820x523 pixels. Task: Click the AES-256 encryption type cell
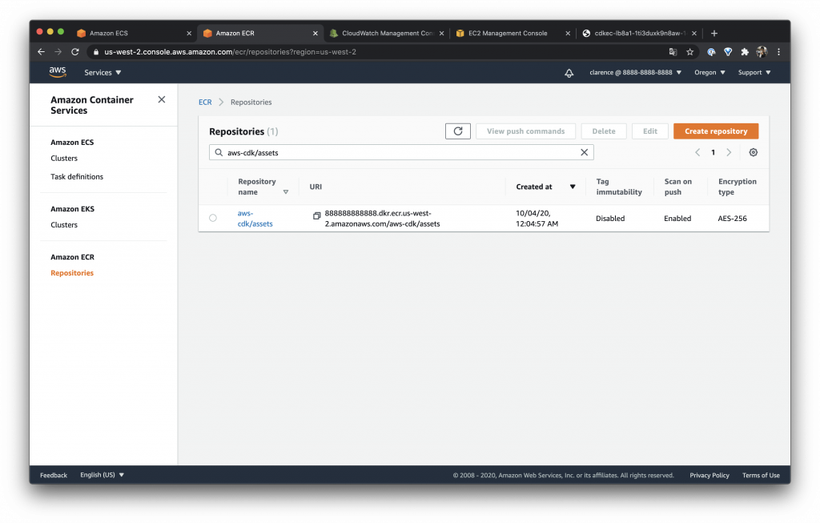coord(732,218)
